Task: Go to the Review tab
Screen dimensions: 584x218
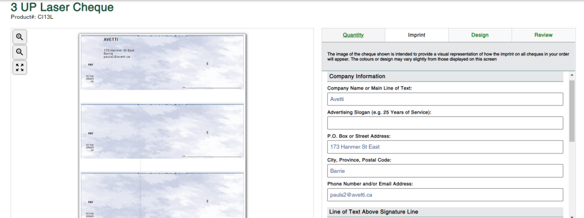Action: click(544, 35)
